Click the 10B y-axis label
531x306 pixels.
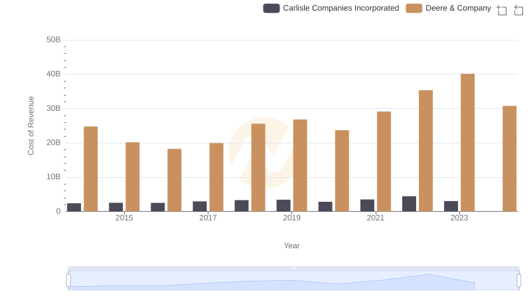[54, 177]
